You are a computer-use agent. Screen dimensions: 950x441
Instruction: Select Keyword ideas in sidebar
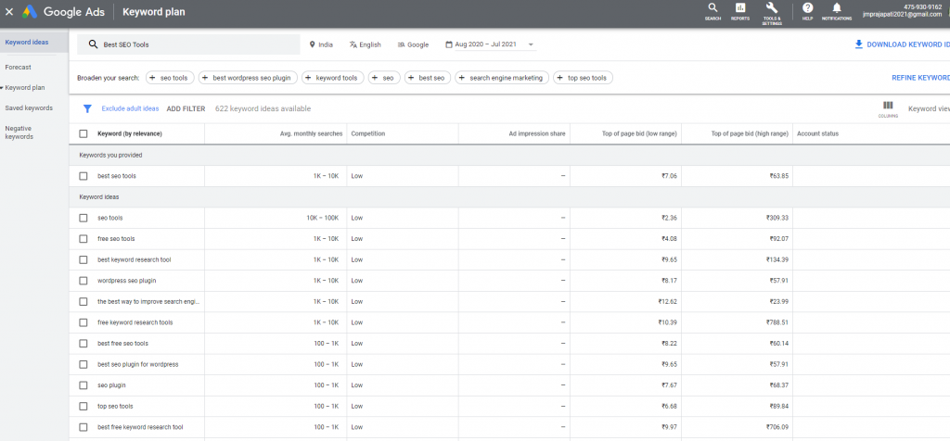[x=34, y=43]
